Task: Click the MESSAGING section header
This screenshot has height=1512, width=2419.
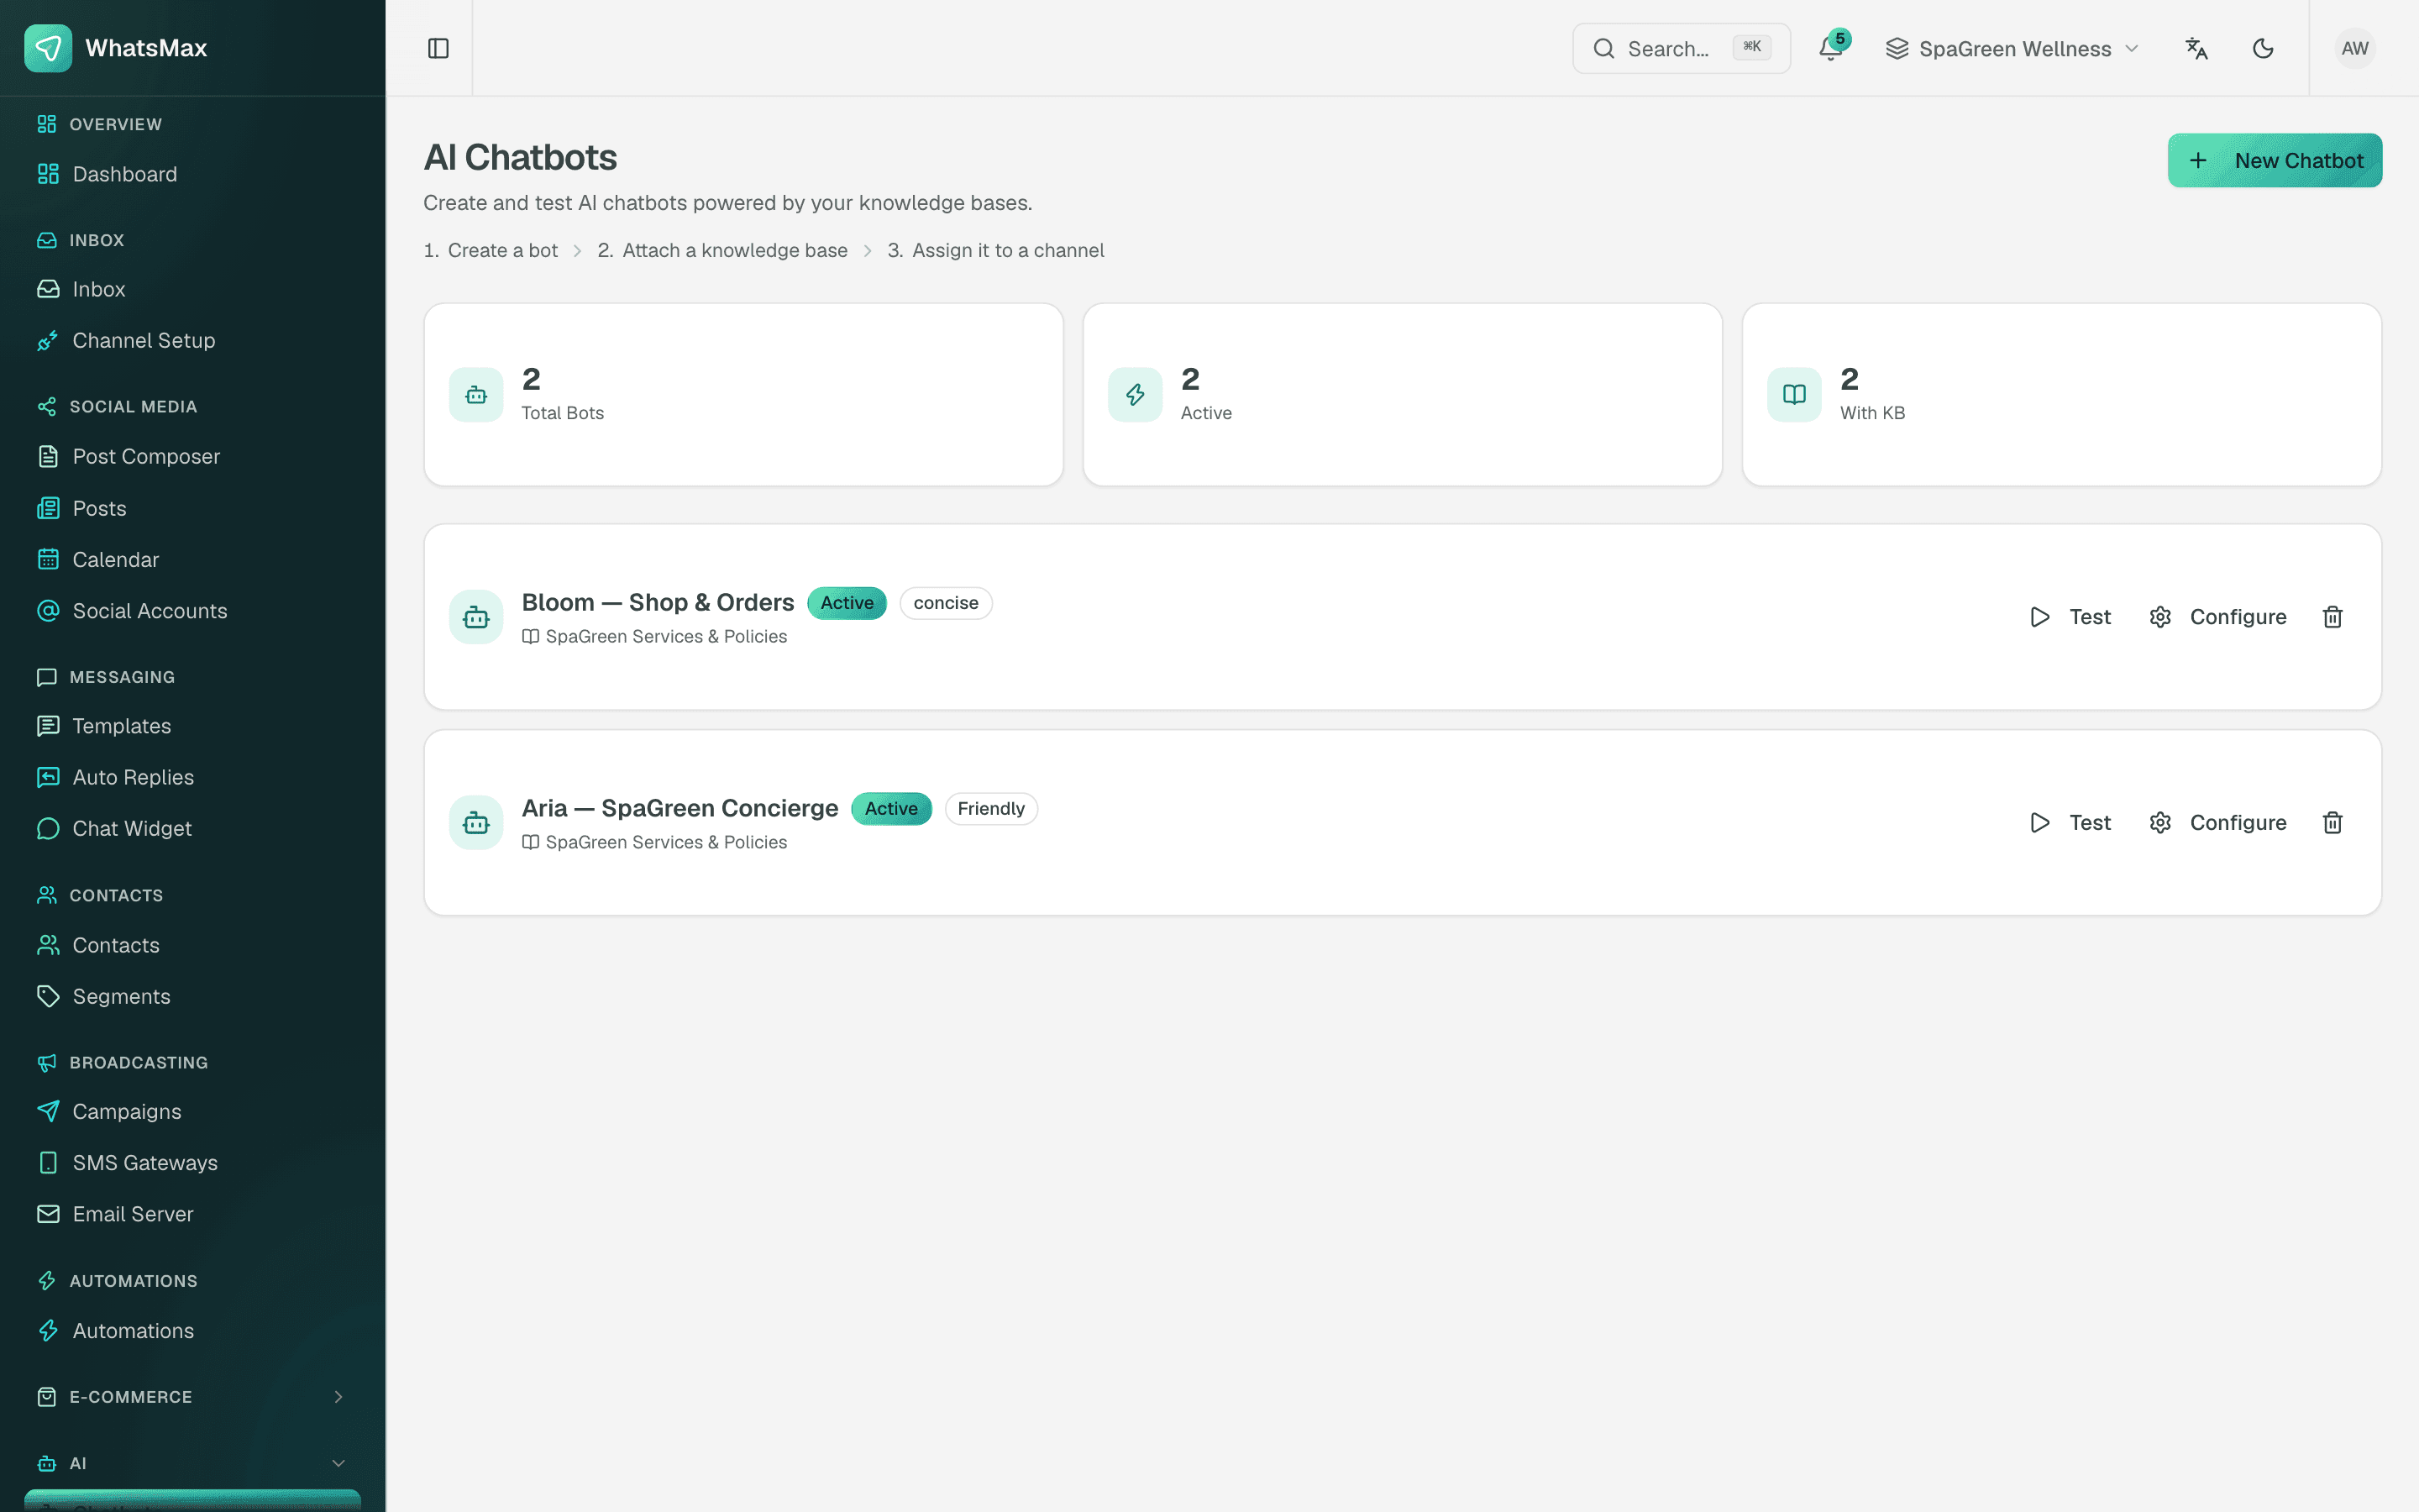Action: pyautogui.click(x=122, y=677)
